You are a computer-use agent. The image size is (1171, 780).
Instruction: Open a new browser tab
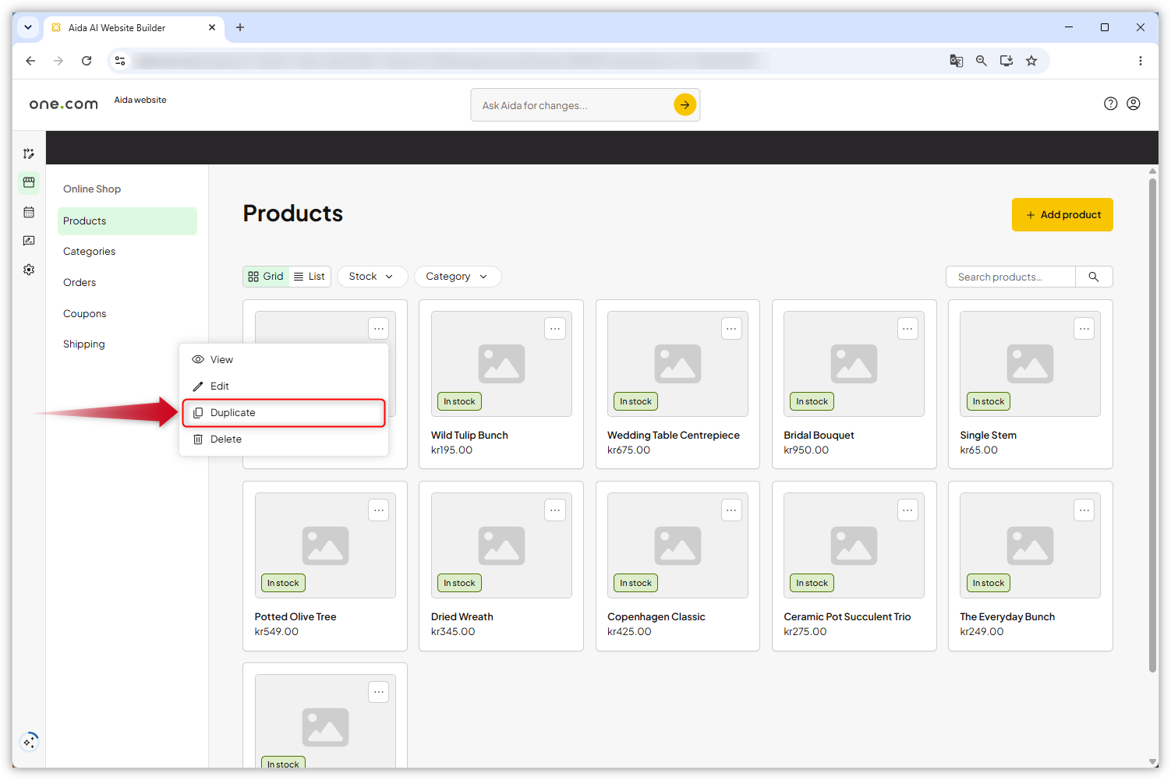pyautogui.click(x=240, y=27)
